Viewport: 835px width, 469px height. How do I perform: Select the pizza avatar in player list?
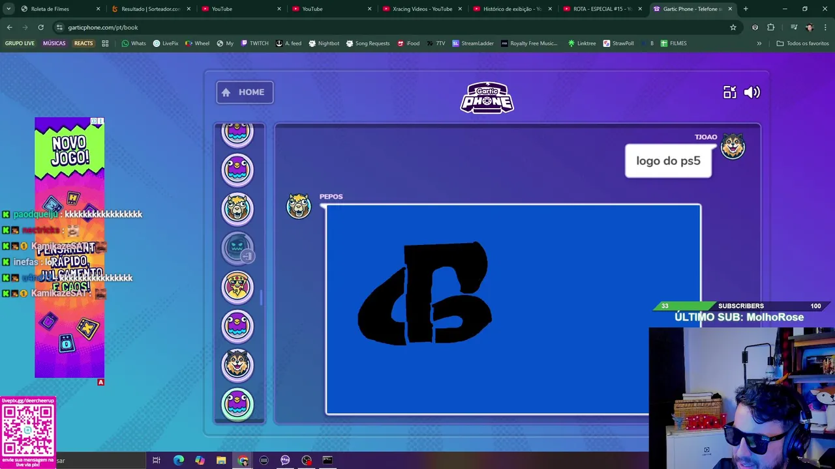click(x=237, y=287)
